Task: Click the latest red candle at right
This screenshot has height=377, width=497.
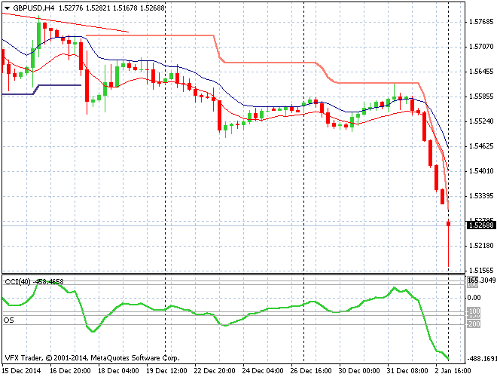Action: point(448,224)
